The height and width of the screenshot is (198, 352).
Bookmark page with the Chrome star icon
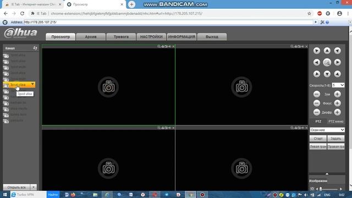click(x=309, y=13)
